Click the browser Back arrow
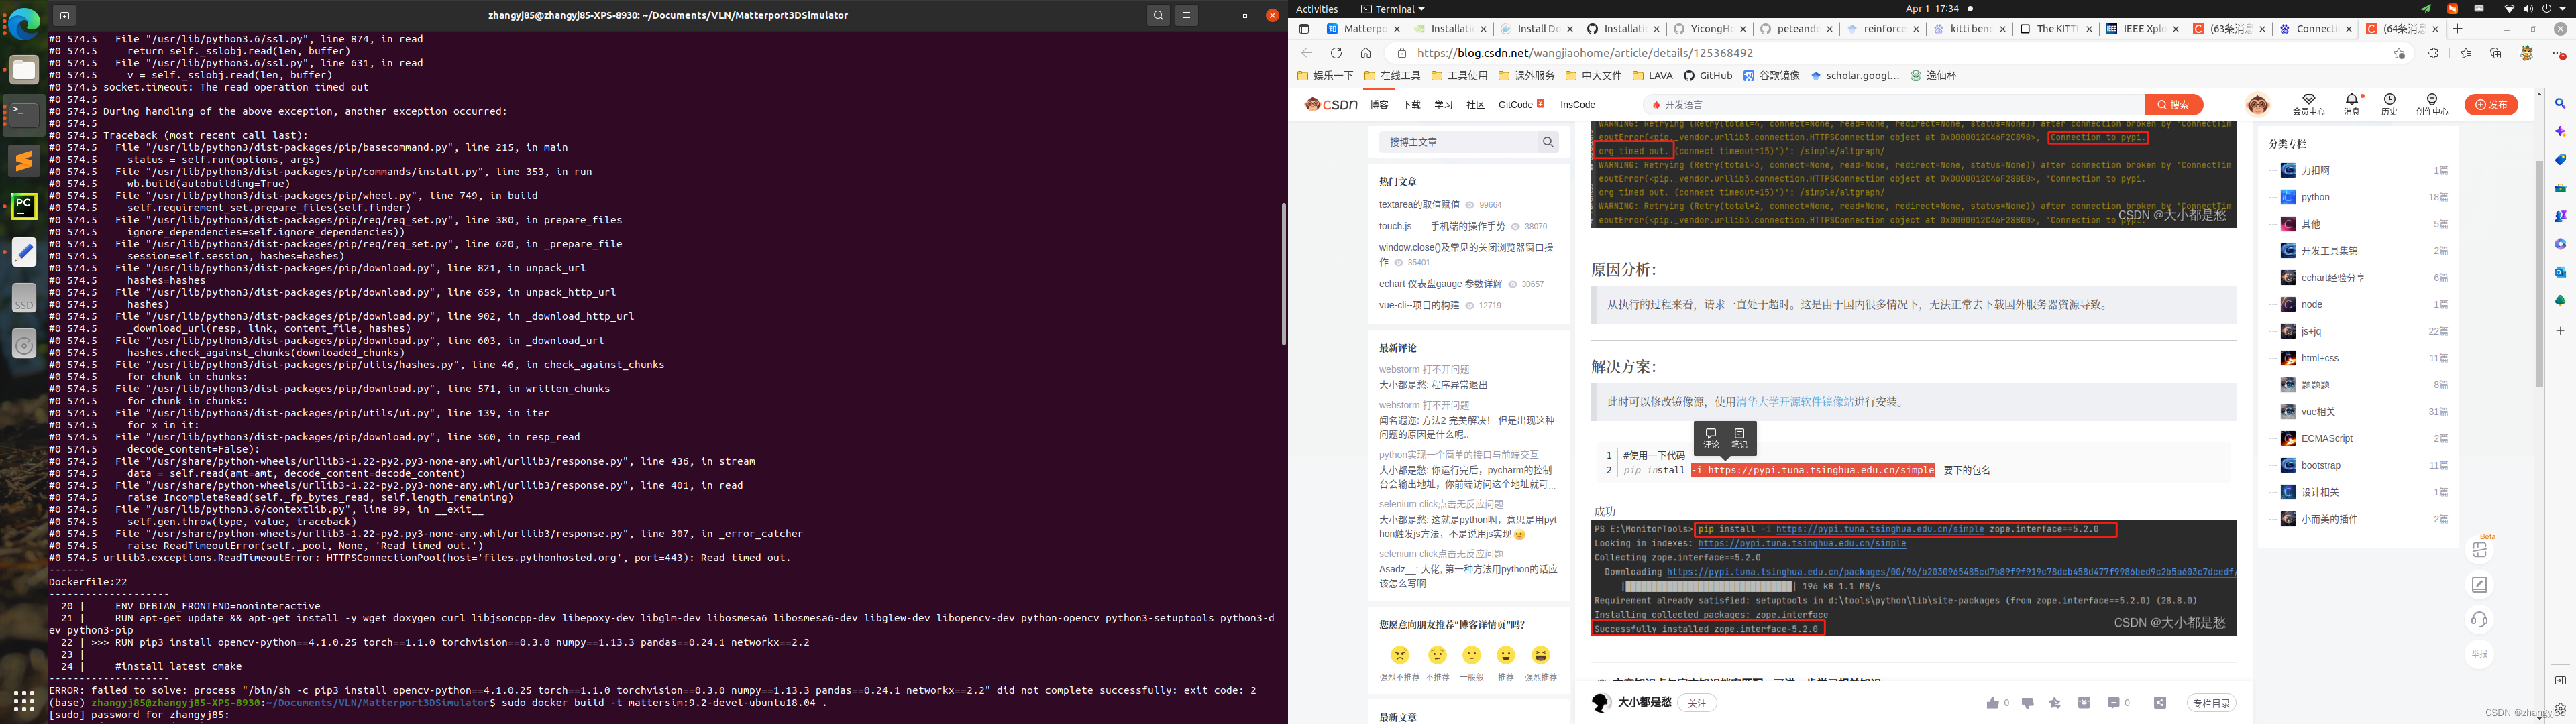This screenshot has height=724, width=2576. point(1307,53)
